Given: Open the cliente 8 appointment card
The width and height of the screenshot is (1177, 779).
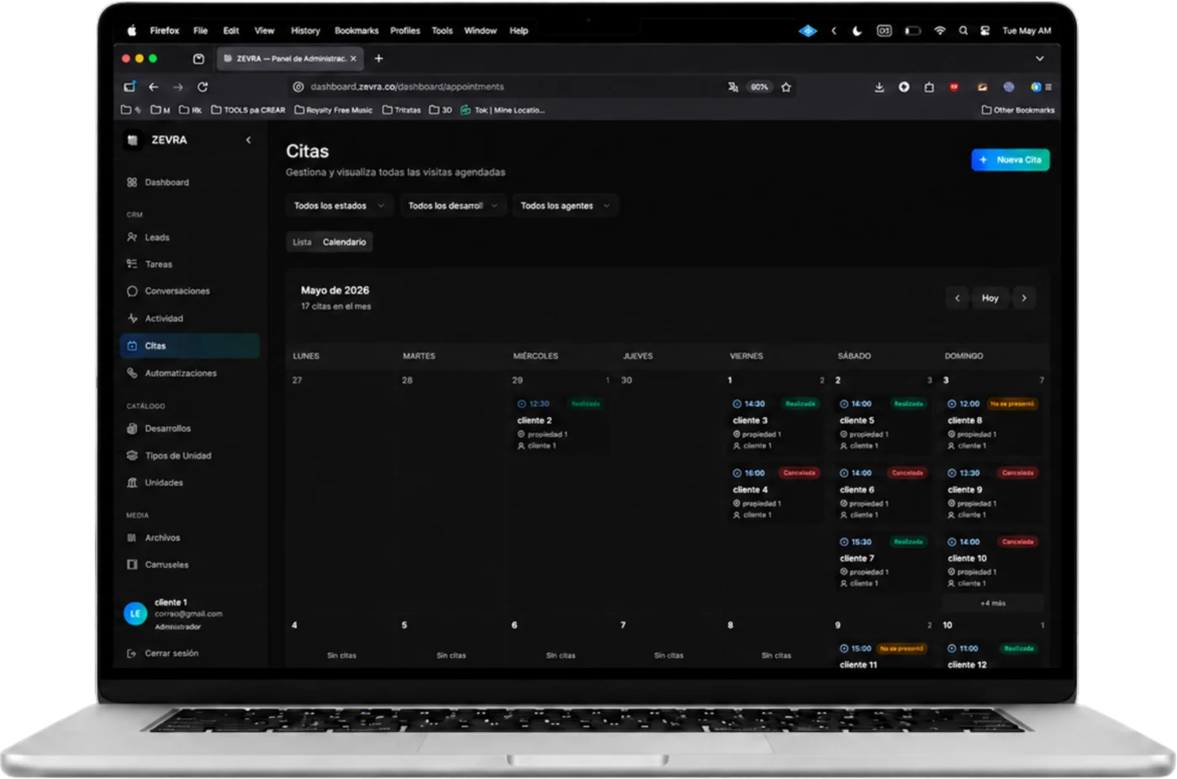Looking at the screenshot, I should coord(993,424).
